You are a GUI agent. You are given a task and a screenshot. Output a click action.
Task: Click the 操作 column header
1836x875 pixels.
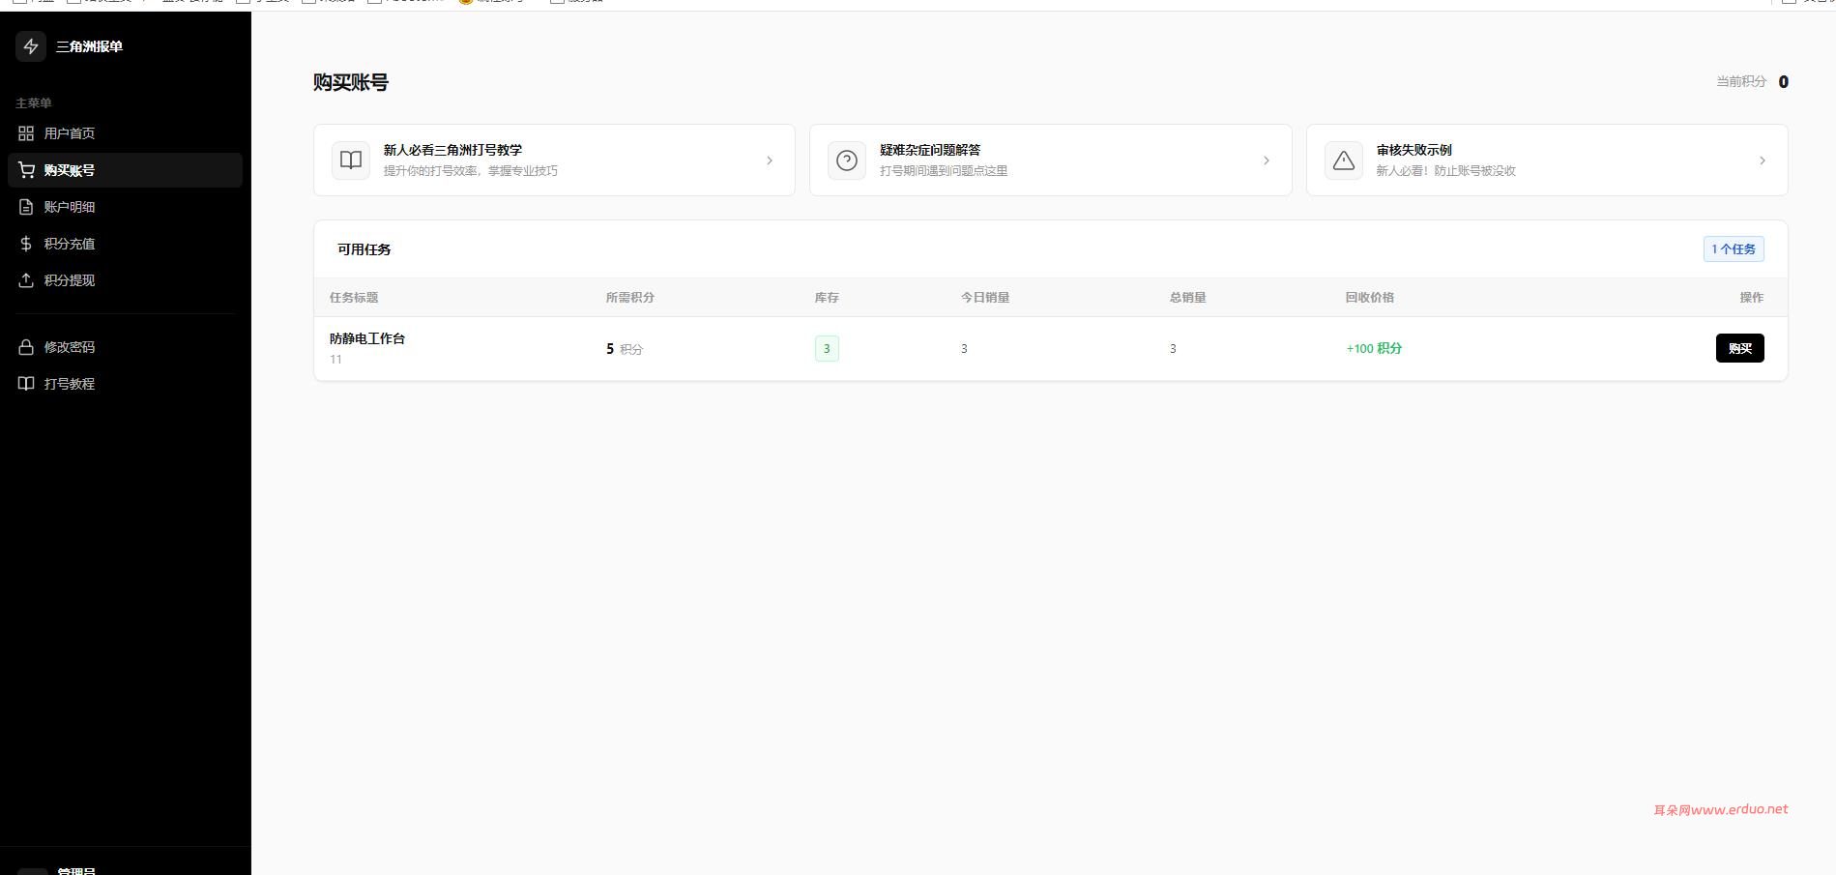pyautogui.click(x=1752, y=298)
